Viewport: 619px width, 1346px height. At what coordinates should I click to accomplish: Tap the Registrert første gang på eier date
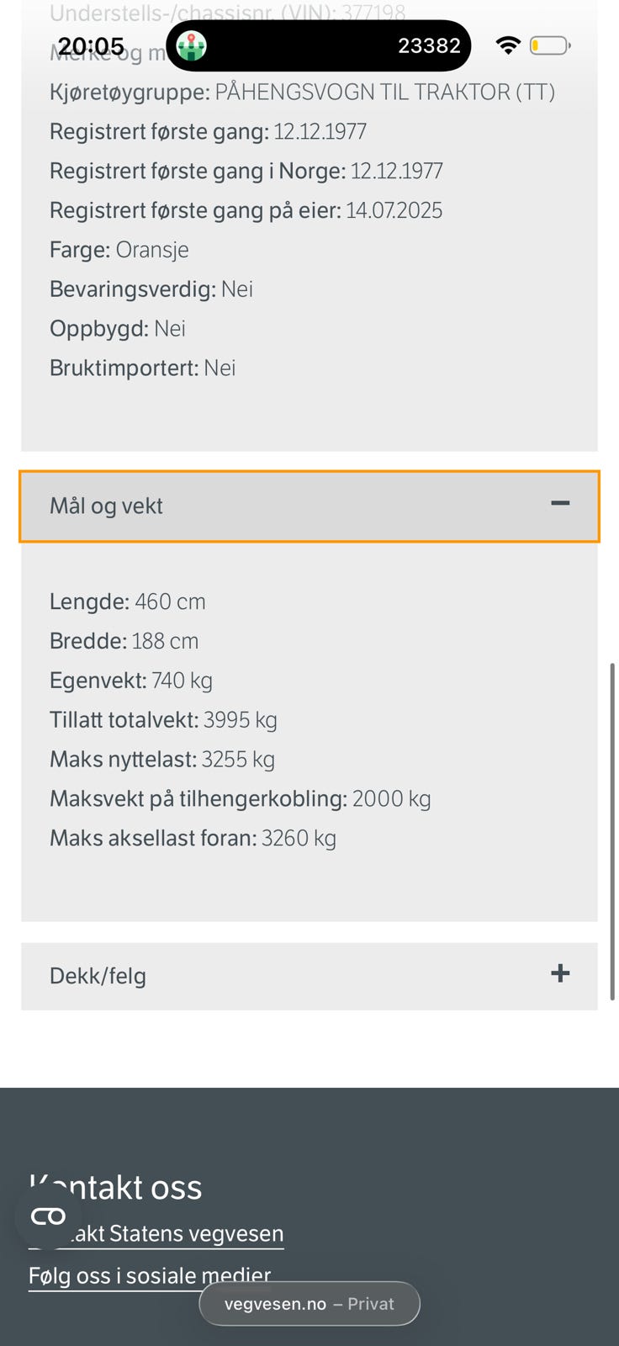click(394, 210)
